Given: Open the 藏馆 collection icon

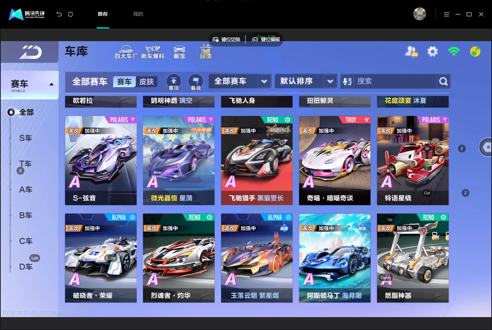Looking at the screenshot, I should coord(179,52).
